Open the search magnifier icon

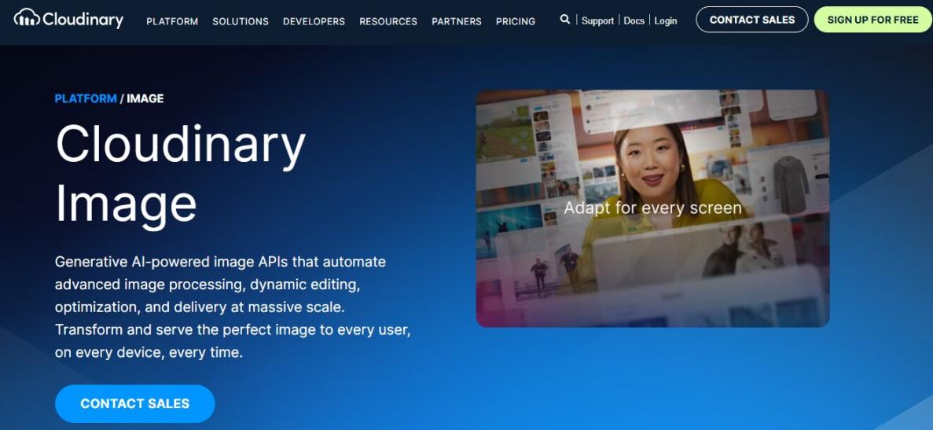[x=564, y=20]
